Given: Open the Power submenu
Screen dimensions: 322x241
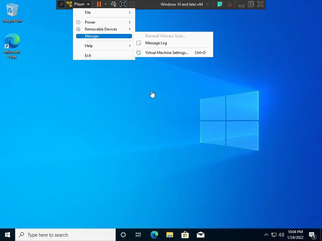Looking at the screenshot, I should [104, 22].
